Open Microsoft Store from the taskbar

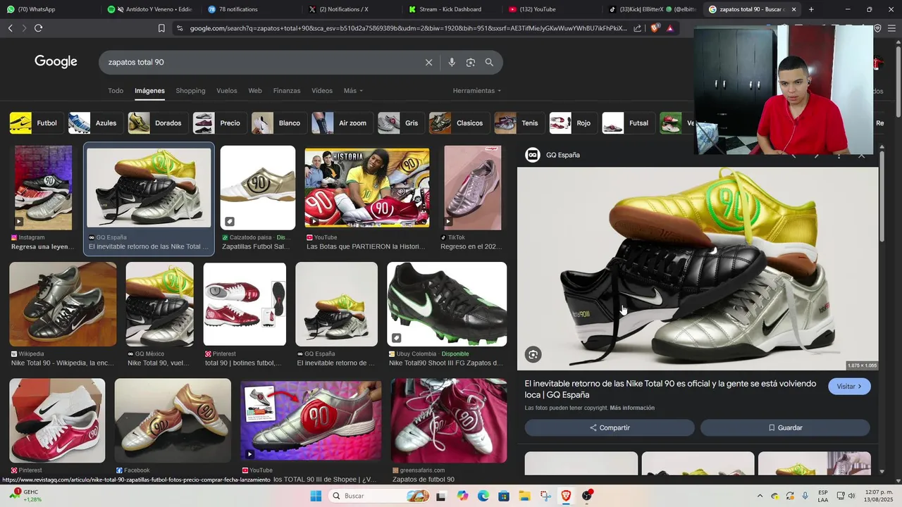(504, 496)
